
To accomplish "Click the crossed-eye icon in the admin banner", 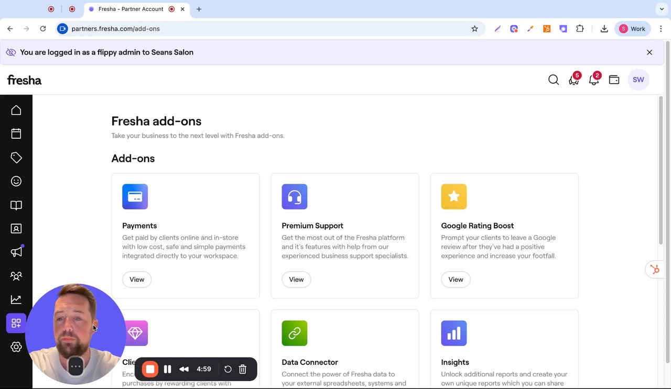I will click(10, 52).
